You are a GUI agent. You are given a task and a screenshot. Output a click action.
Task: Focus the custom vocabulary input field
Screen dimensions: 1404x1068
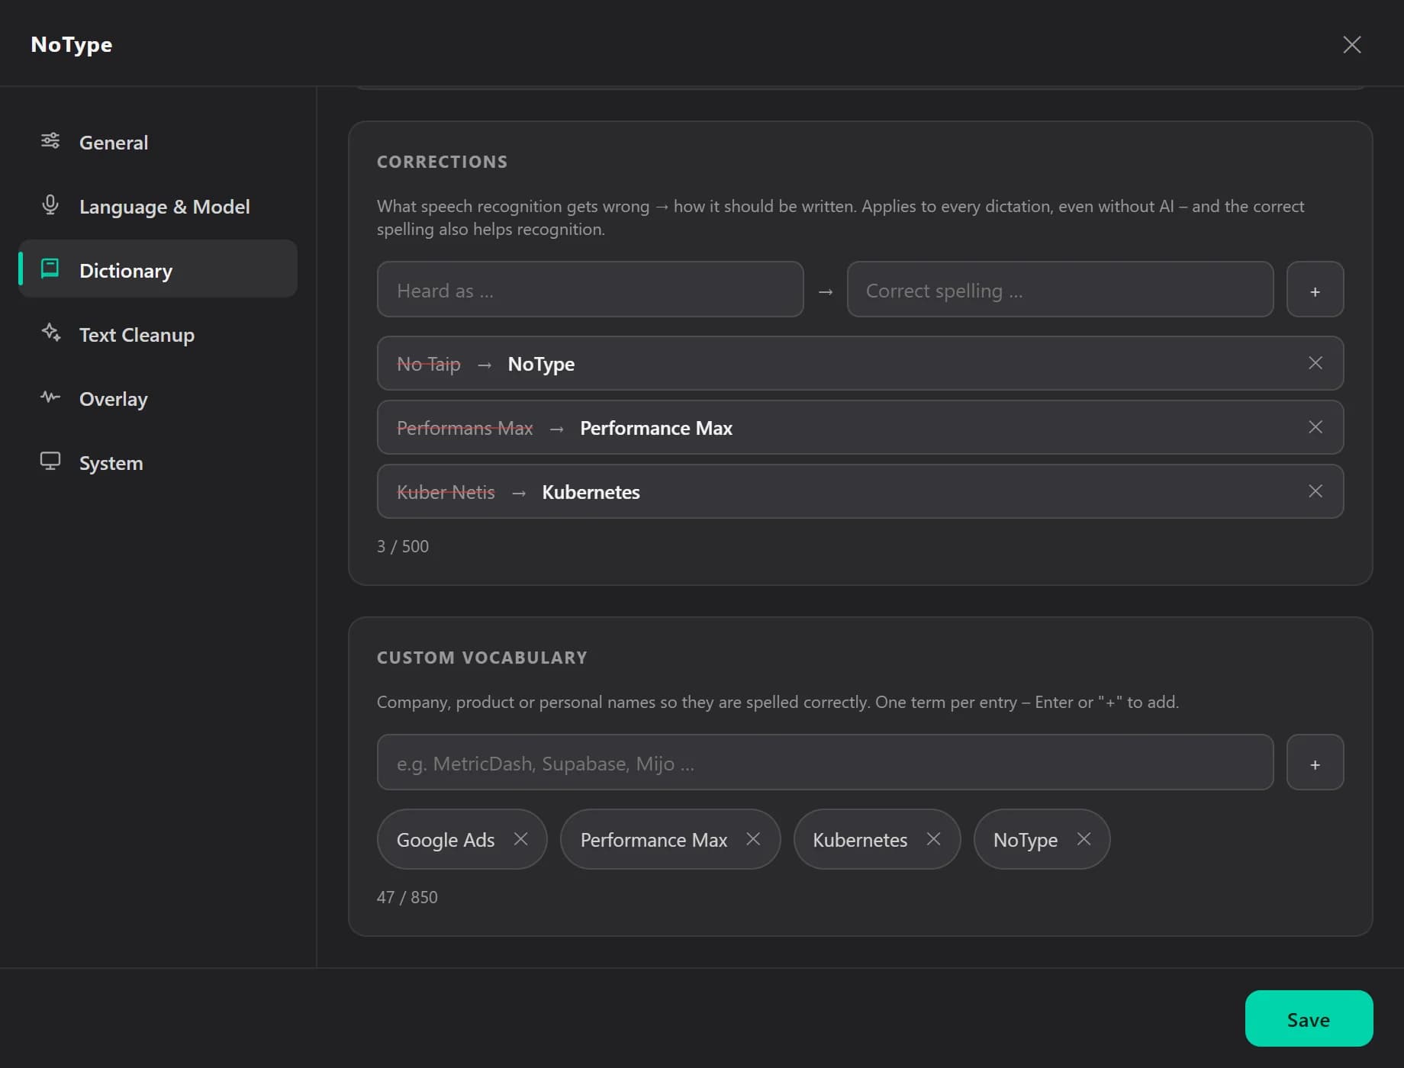tap(825, 763)
